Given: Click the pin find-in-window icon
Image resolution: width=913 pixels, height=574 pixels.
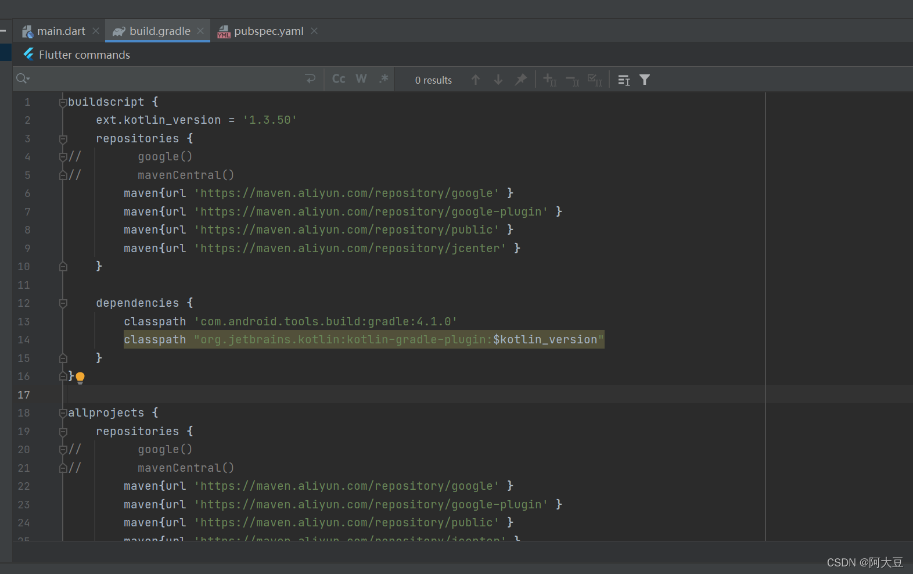Looking at the screenshot, I should pyautogui.click(x=521, y=80).
